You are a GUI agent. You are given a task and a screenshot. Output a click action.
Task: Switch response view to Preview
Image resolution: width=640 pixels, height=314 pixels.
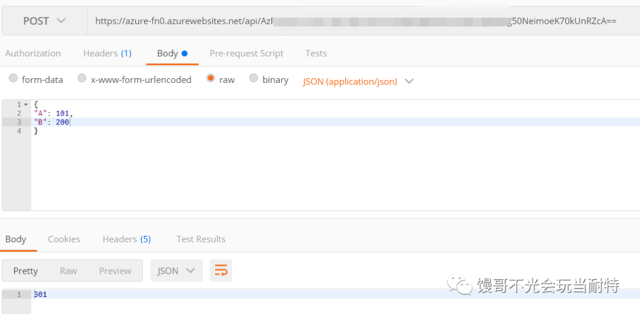point(115,271)
